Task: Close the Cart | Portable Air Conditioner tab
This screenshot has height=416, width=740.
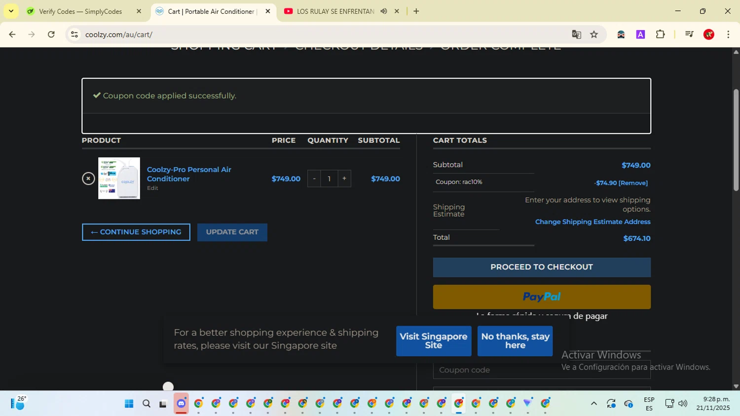Action: coord(268,11)
